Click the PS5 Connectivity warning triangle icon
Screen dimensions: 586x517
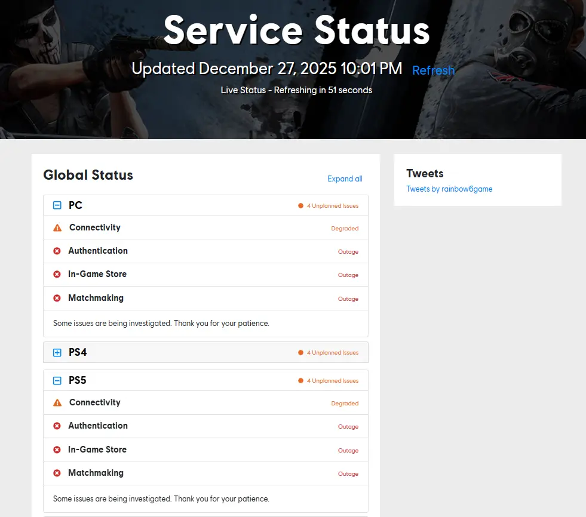click(x=57, y=403)
